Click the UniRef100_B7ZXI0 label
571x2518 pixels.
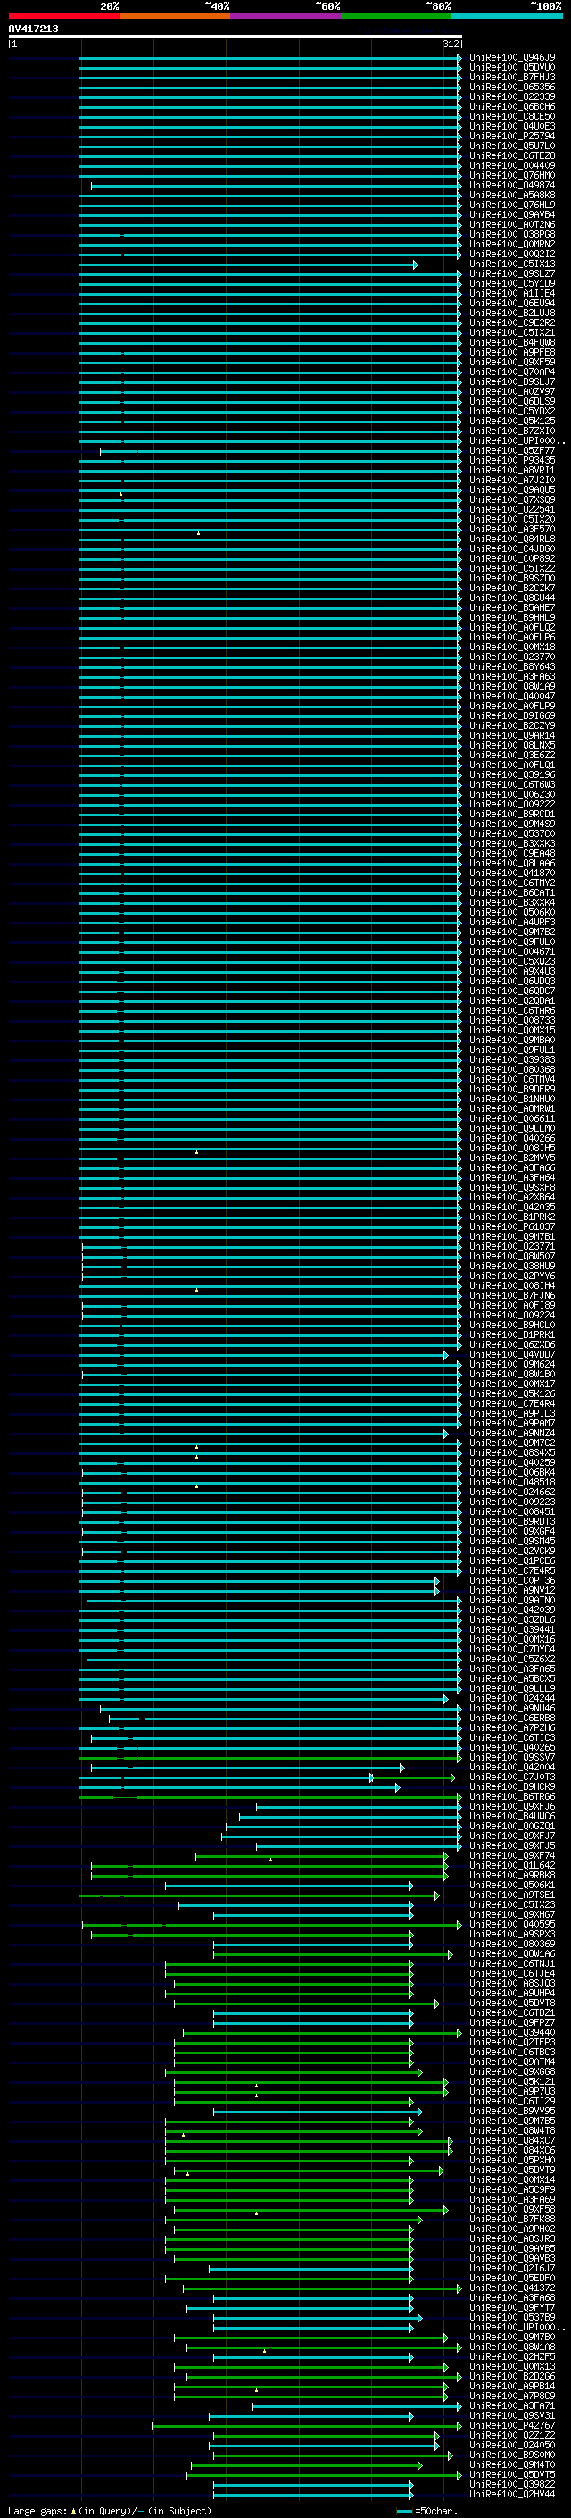(x=511, y=431)
